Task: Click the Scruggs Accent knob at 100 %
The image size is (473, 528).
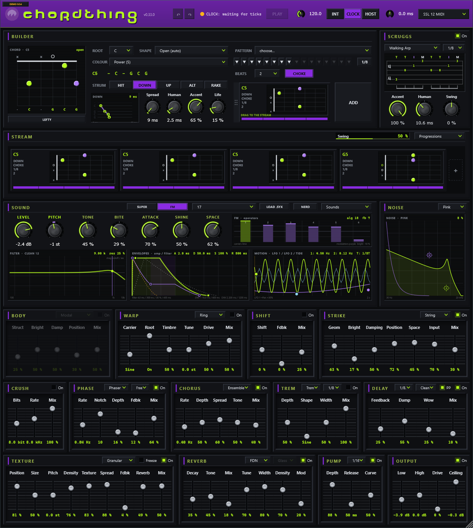Action: click(398, 109)
